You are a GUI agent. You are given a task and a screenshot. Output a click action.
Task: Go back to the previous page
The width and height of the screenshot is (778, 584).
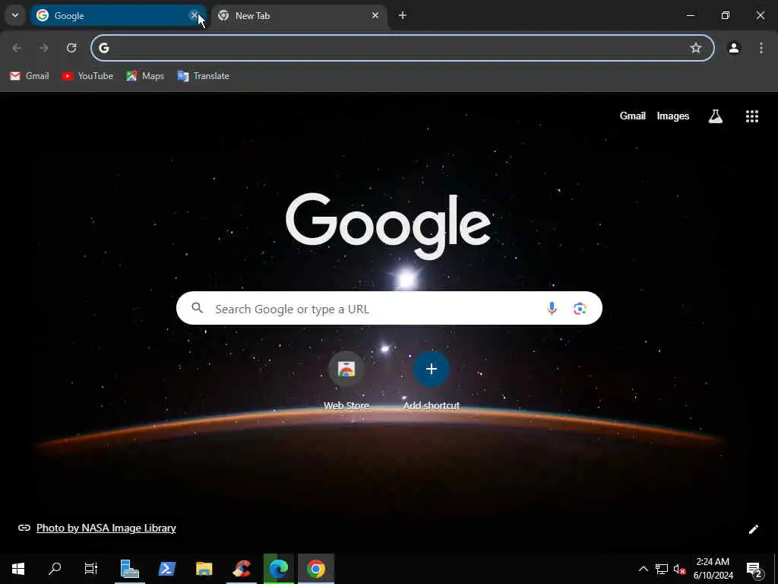pyautogui.click(x=17, y=48)
